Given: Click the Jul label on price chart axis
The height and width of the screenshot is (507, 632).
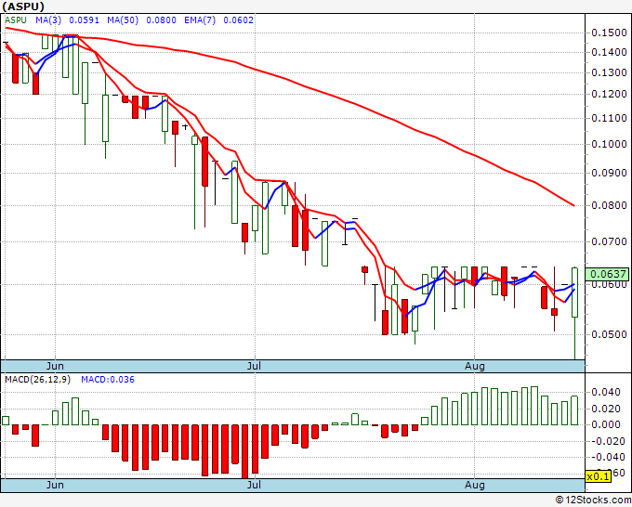Looking at the screenshot, I should tap(254, 366).
